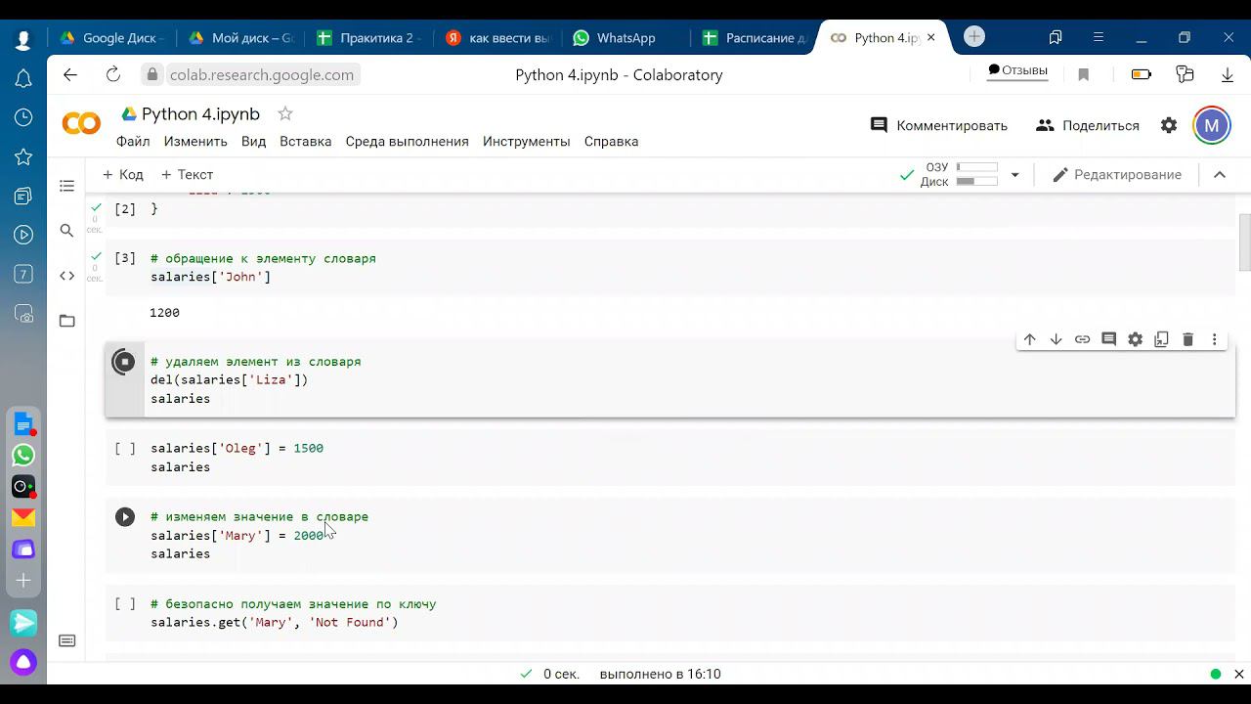Switch to the Практика 2 spreadsheet tab

tap(369, 38)
